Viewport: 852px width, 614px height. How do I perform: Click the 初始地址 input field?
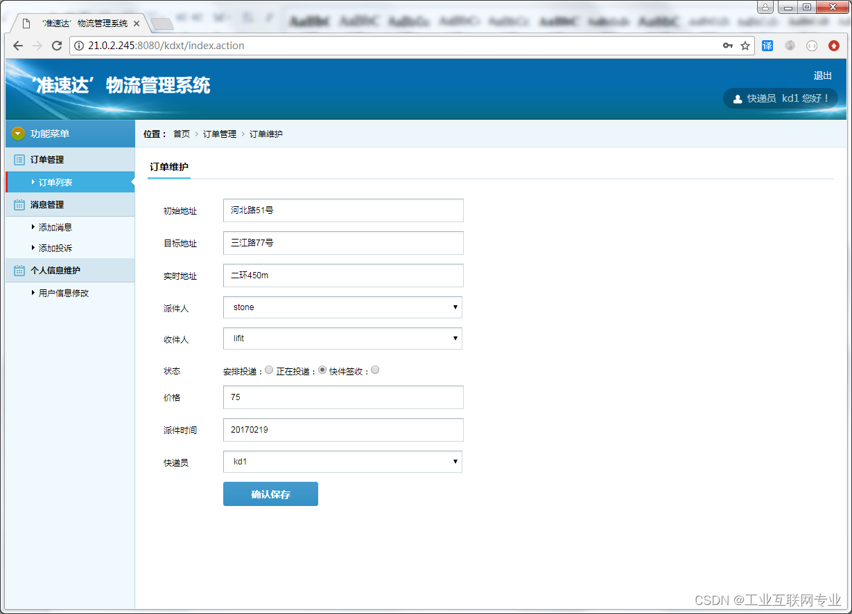point(343,210)
